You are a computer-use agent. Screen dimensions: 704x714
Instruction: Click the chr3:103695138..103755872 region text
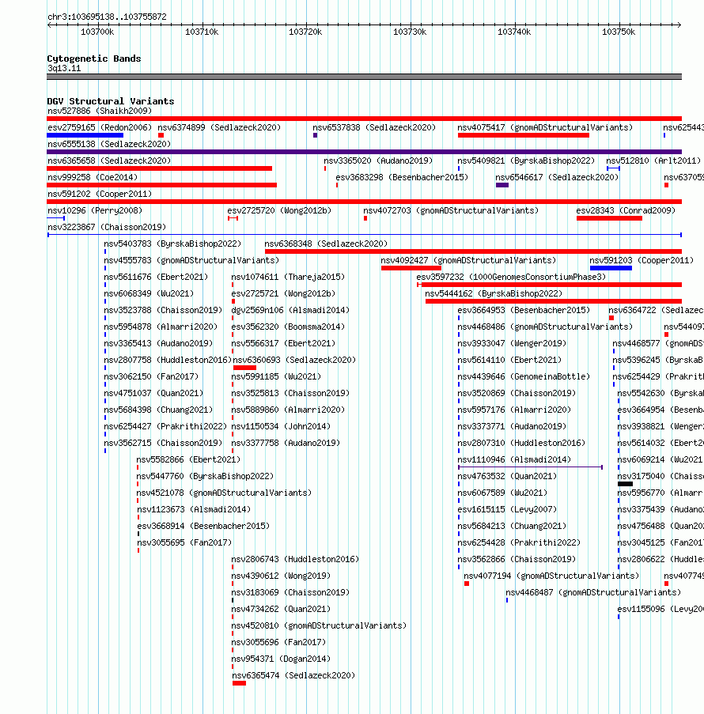point(107,17)
